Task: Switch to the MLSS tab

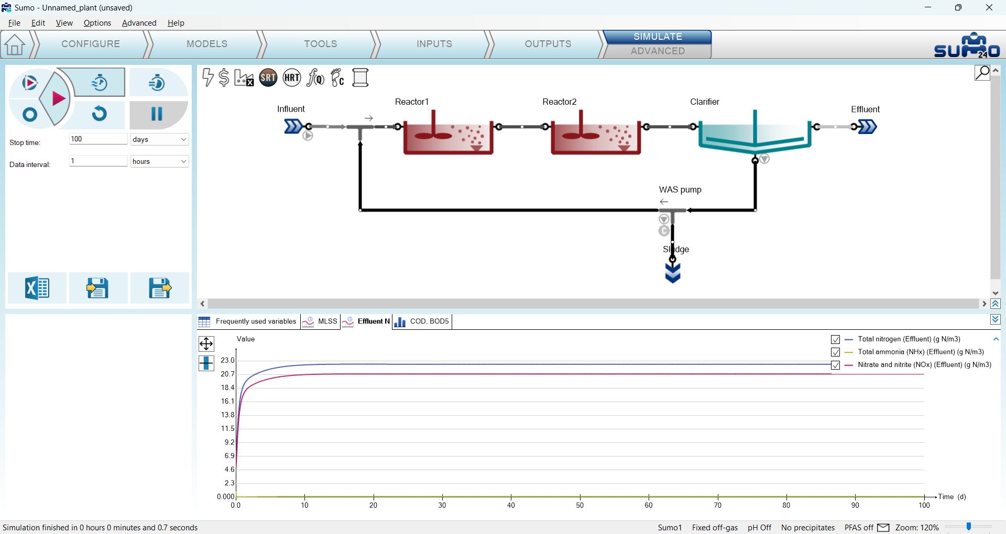Action: click(321, 321)
